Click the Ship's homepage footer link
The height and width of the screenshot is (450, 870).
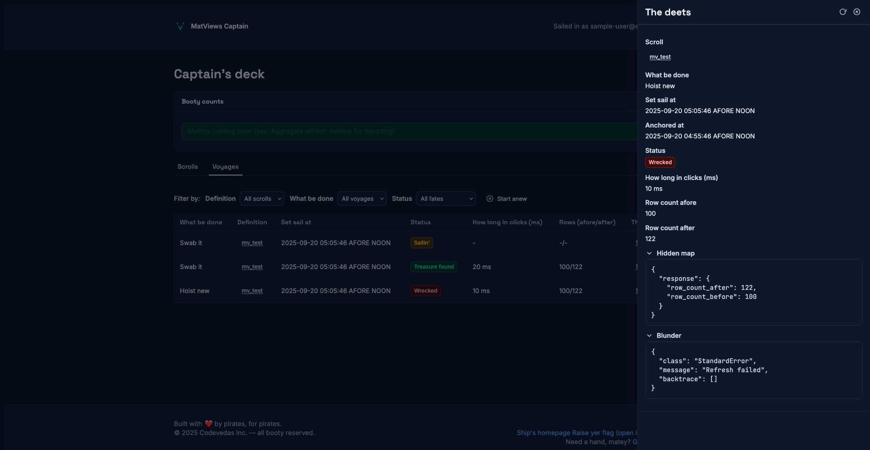543,433
